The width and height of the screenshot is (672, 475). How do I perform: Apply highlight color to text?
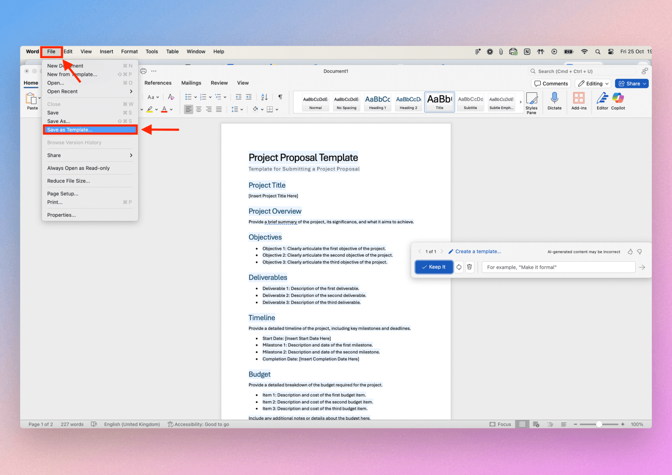click(150, 109)
